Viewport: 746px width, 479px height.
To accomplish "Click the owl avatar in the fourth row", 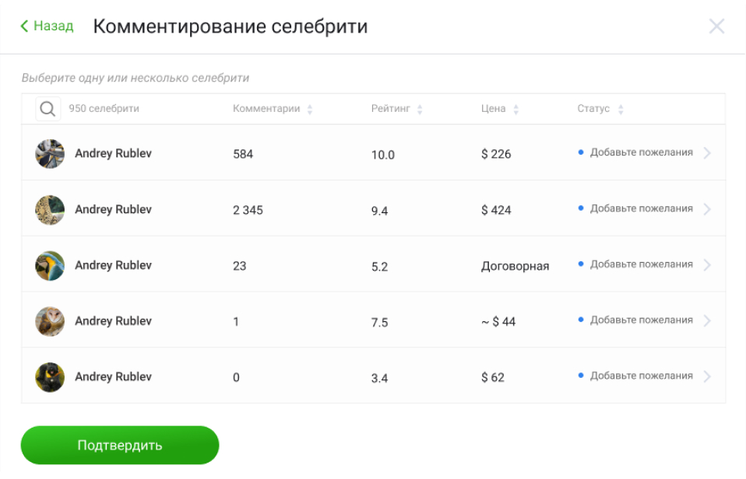I will 50,321.
